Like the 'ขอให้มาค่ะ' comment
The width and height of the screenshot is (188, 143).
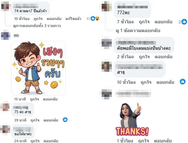click(x=35, y=141)
